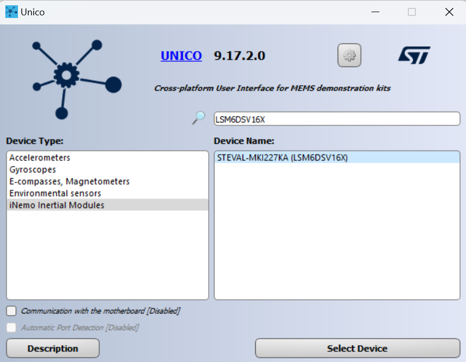Viewport: 466px width, 362px height.
Task: Select Gyroscopes device type
Action: 107,170
